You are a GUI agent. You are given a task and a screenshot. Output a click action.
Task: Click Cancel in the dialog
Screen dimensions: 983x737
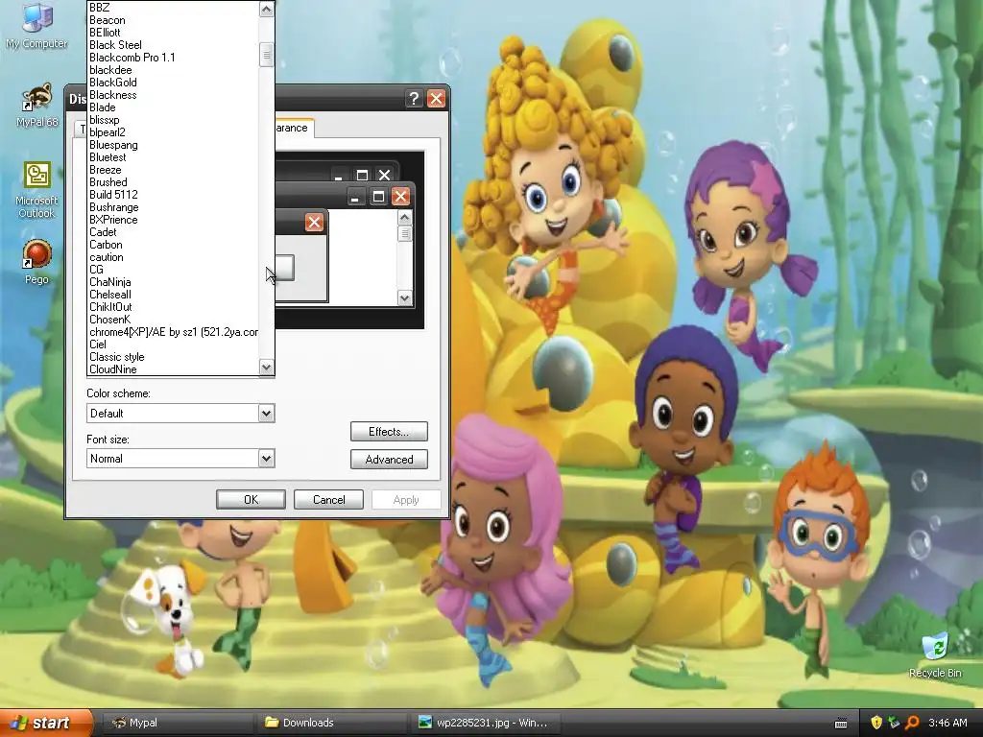tap(328, 499)
